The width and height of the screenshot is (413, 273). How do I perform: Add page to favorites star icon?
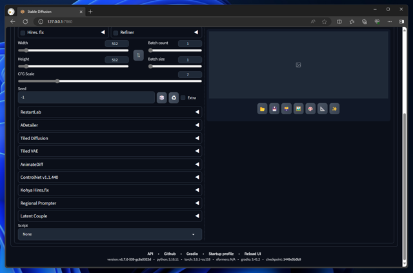coord(324,21)
